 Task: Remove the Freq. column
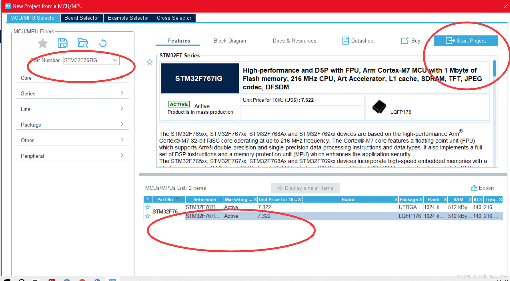tap(500, 200)
